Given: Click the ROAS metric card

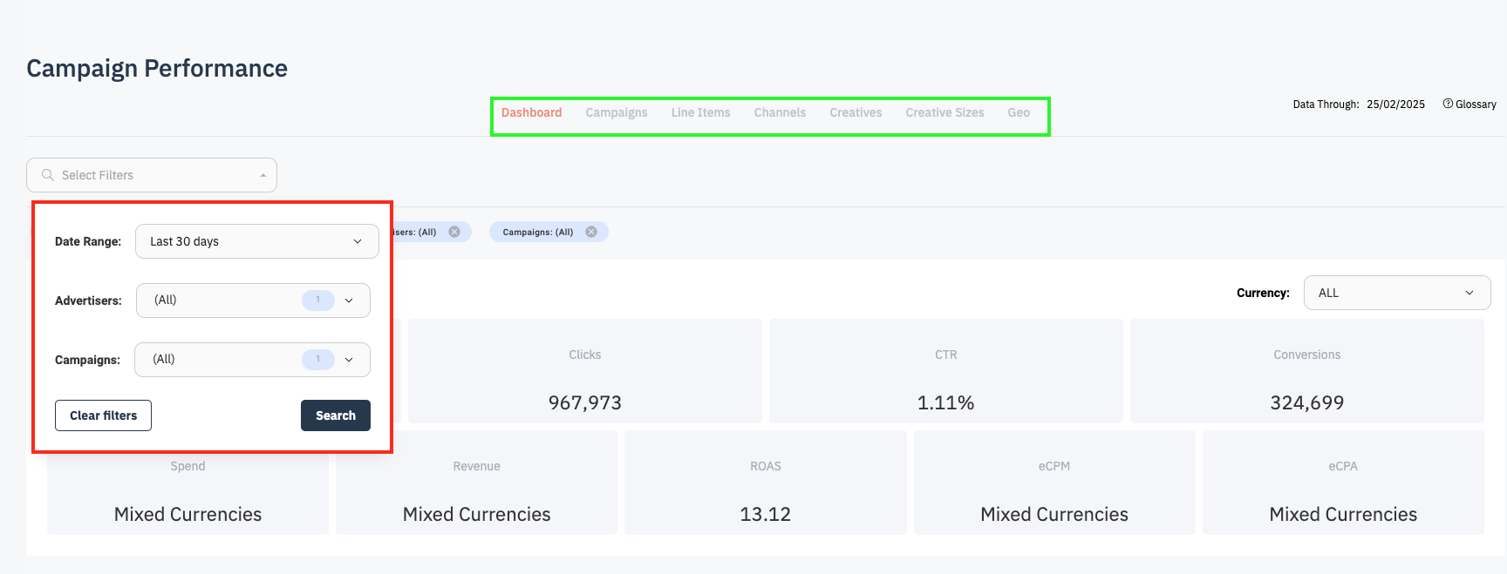Looking at the screenshot, I should [765, 483].
